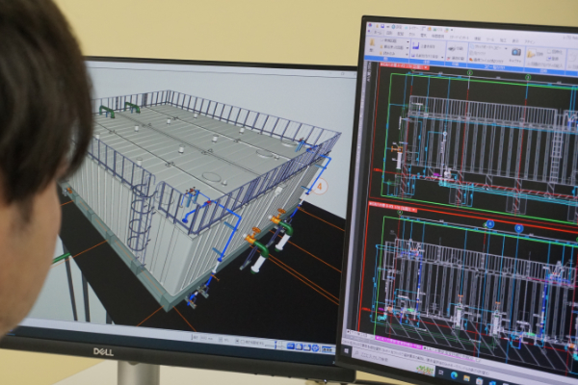Click the round blue icon on the 3D viewer toolbar
This screenshot has height=385, width=578.
coord(316,348)
